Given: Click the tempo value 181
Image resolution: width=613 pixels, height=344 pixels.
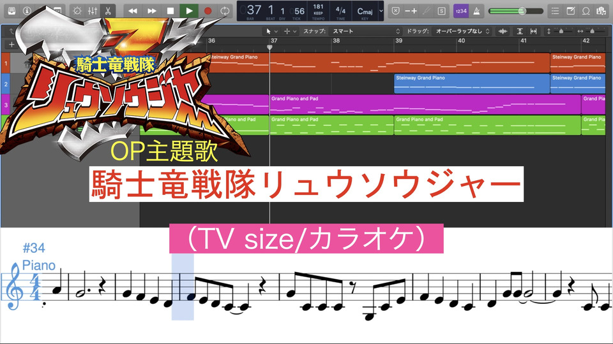Looking at the screenshot, I should click(318, 6).
